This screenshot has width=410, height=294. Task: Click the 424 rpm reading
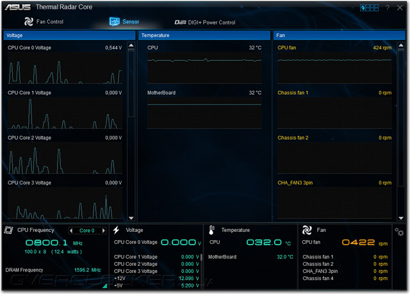382,47
